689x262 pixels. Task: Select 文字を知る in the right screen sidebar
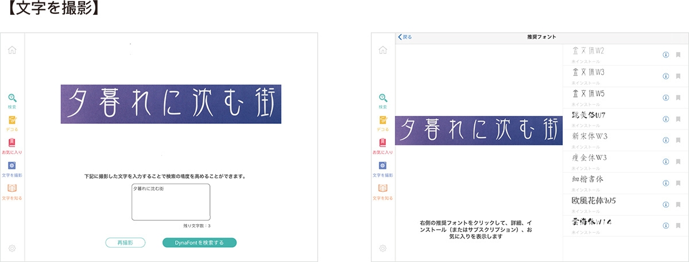(382, 191)
